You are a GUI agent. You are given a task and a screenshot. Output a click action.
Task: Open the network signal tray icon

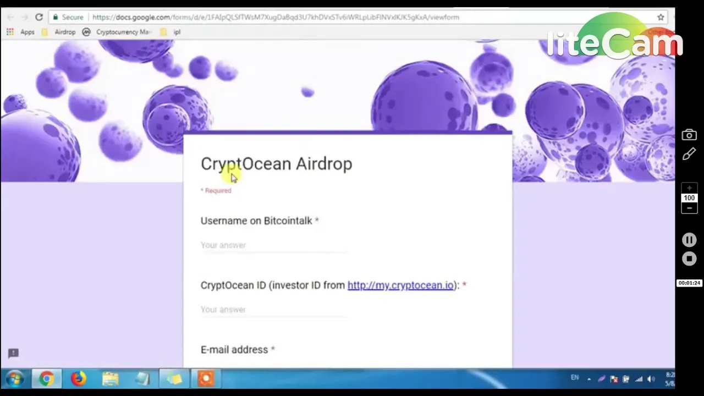[639, 379]
